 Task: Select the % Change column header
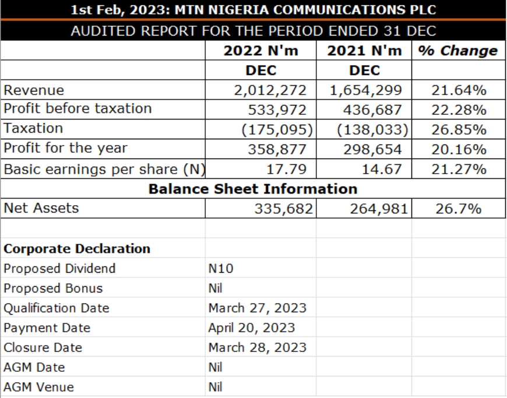(459, 51)
